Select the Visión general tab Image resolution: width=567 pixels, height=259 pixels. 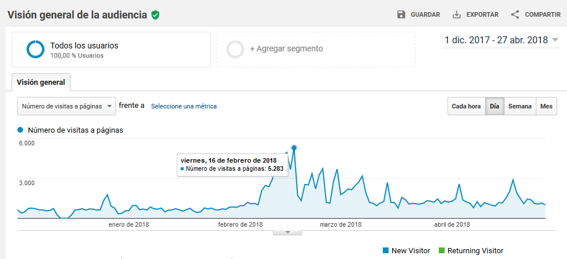pyautogui.click(x=40, y=82)
